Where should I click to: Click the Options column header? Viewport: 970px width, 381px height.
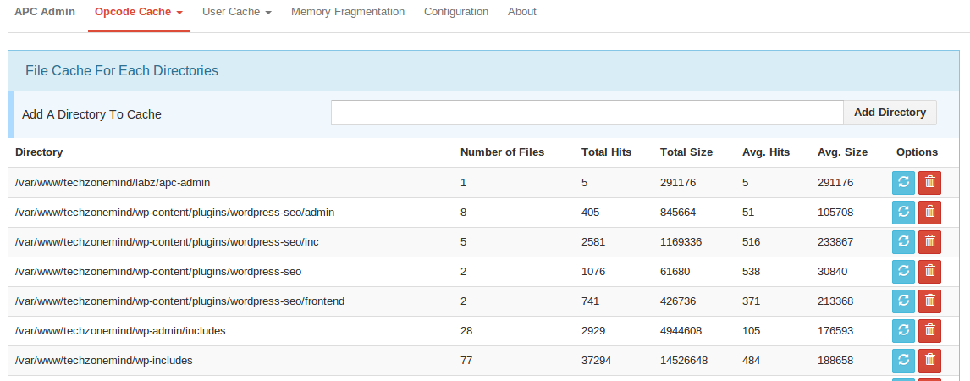coord(917,152)
